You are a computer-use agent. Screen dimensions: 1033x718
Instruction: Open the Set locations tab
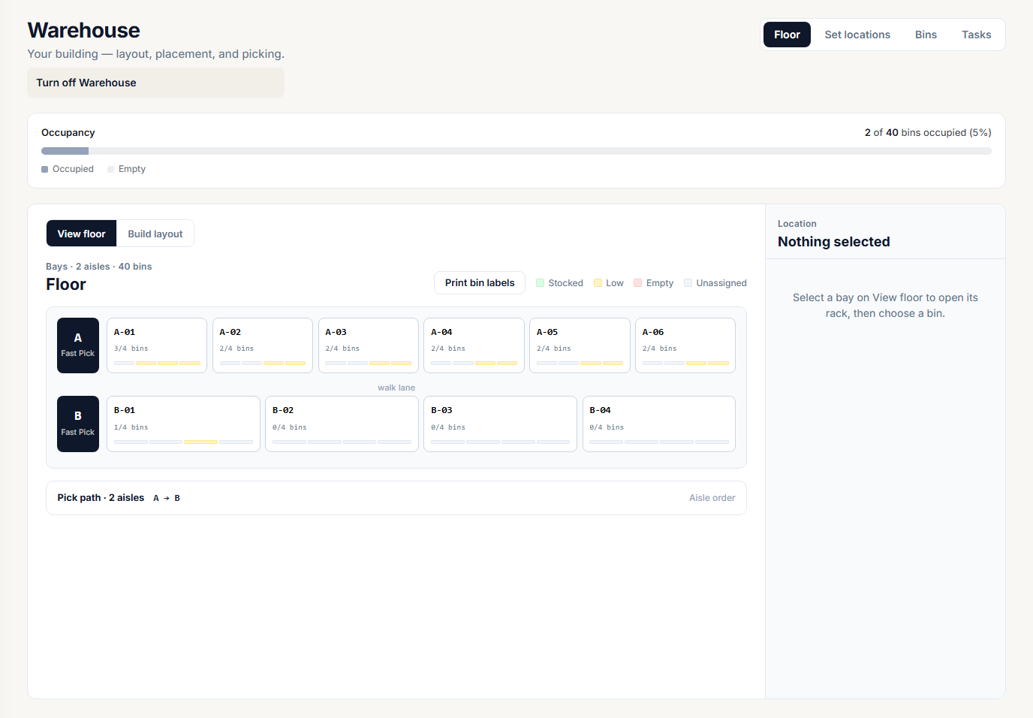tap(857, 35)
